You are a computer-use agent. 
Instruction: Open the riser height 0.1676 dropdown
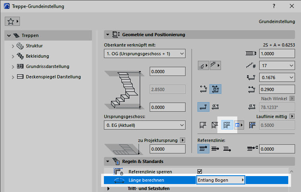pos(277,78)
